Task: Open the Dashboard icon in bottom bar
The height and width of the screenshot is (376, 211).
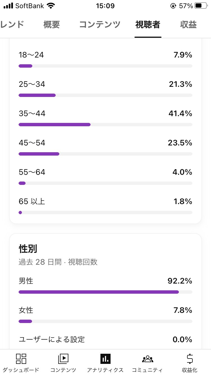Action: (x=21, y=359)
